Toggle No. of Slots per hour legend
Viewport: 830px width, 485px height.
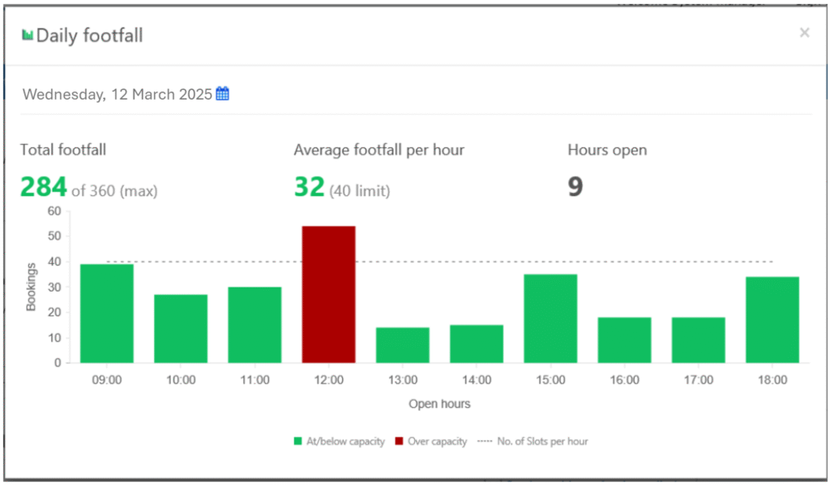(533, 441)
